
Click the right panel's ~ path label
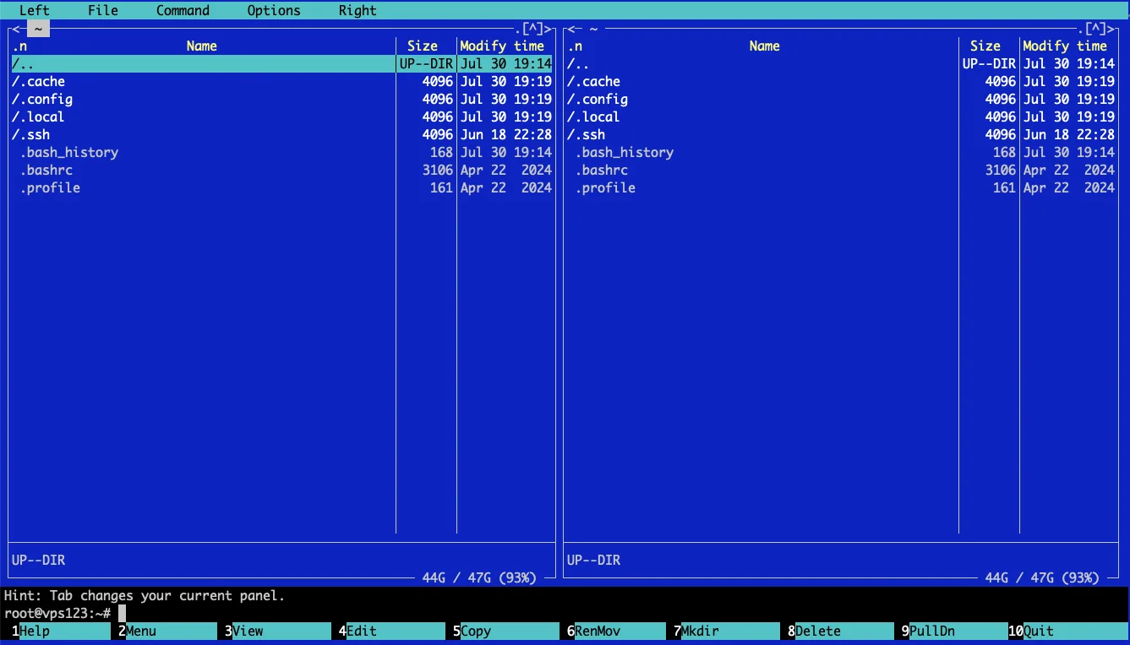click(x=593, y=29)
